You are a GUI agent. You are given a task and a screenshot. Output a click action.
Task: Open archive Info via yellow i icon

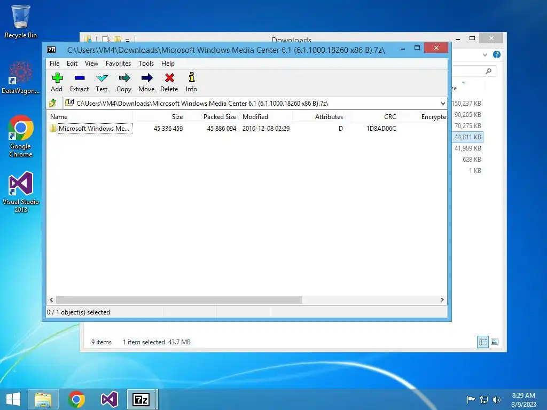click(x=192, y=77)
